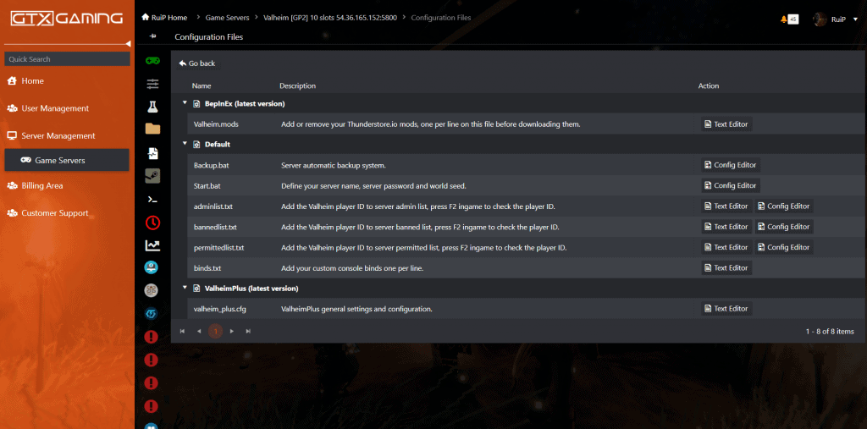Open the folder file manager icon
This screenshot has width=867, height=429.
pyautogui.click(x=152, y=129)
